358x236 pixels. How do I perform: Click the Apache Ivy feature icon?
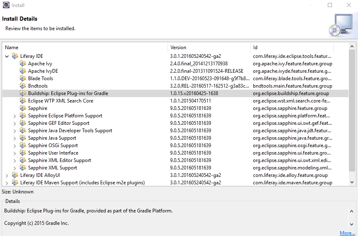coord(23,64)
